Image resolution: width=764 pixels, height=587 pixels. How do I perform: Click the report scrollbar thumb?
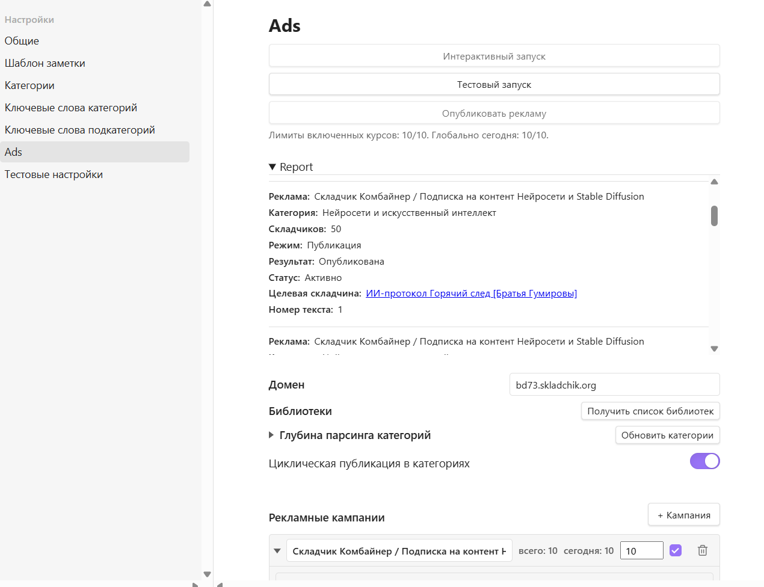(714, 216)
